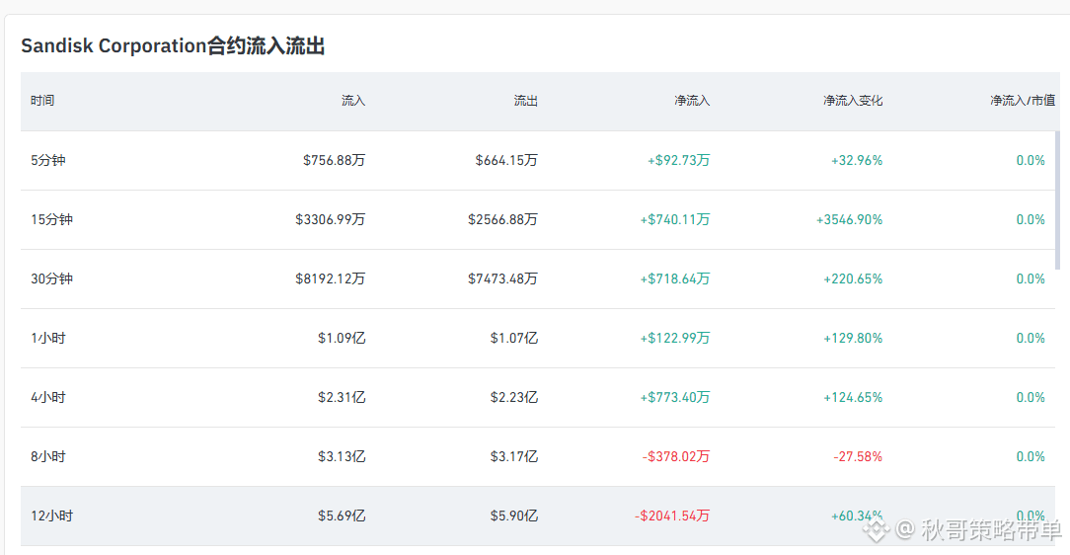This screenshot has width=1070, height=555.
Task: Click net inflow +$122.99万
Action: pos(675,339)
